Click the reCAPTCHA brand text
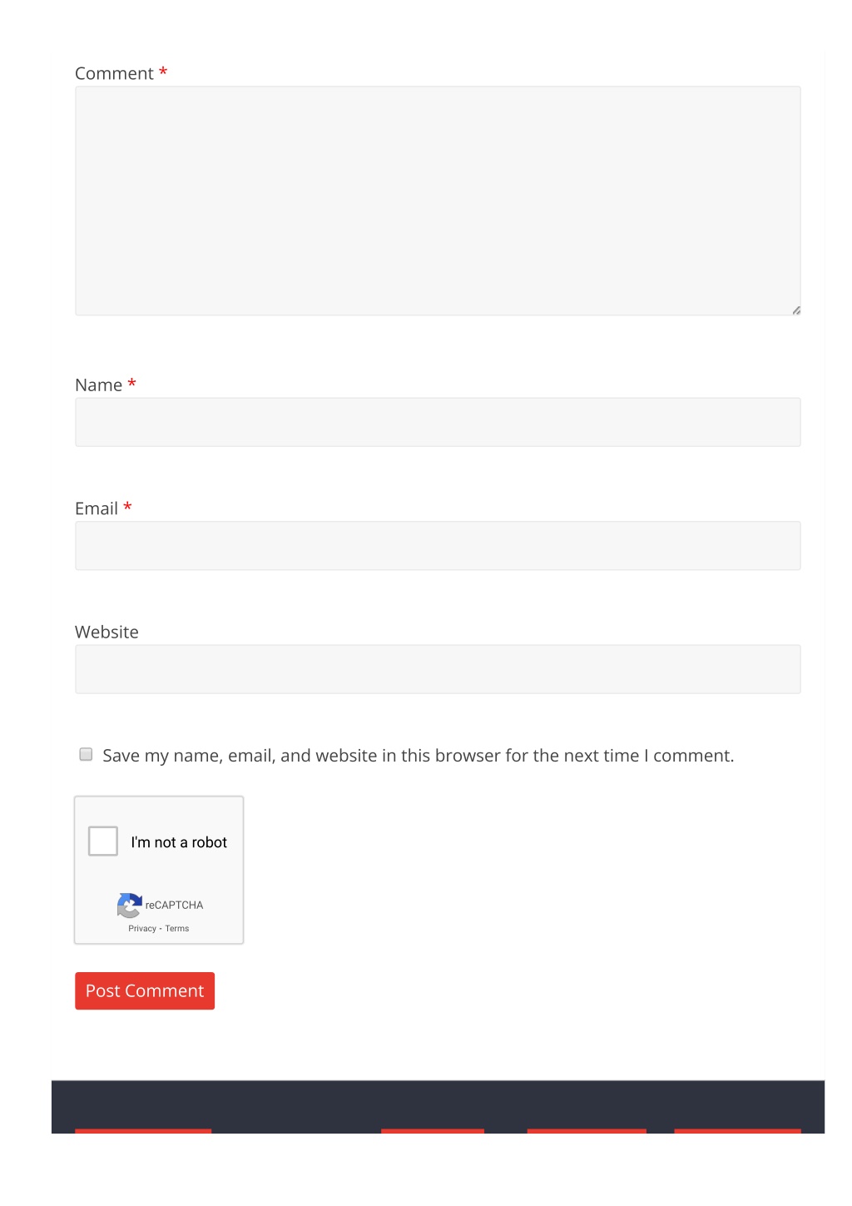This screenshot has height=1206, width=852. (174, 905)
